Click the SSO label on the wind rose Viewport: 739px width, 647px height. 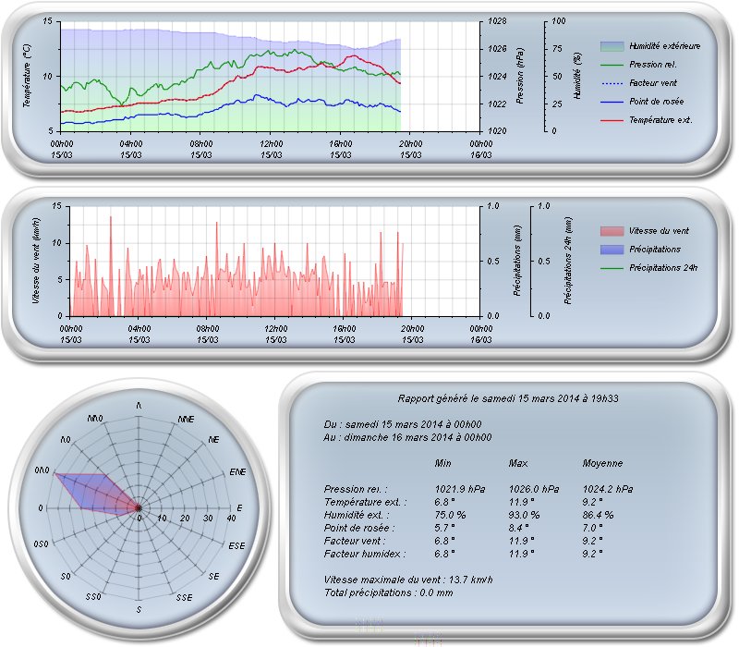93,596
